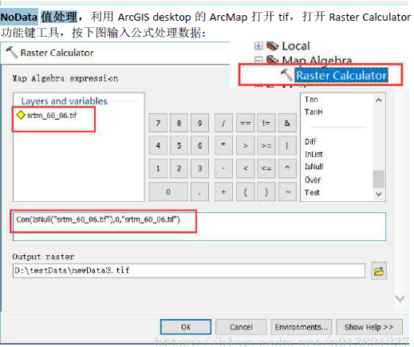Select the InList function in the list
Image resolution: width=414 pixels, height=347 pixels.
313,154
